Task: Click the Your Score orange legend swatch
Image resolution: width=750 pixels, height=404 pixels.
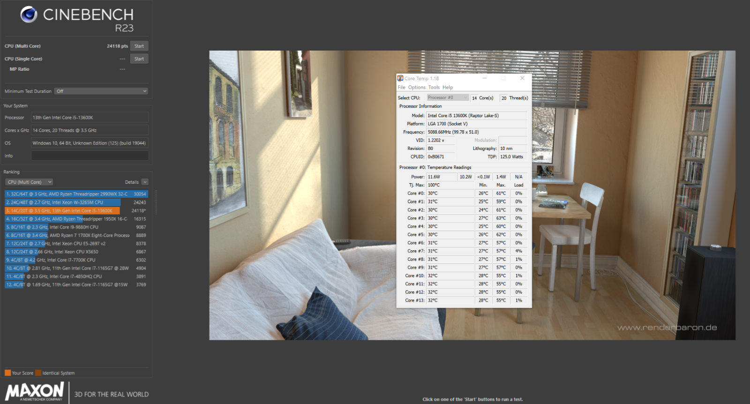Action: coord(7,373)
